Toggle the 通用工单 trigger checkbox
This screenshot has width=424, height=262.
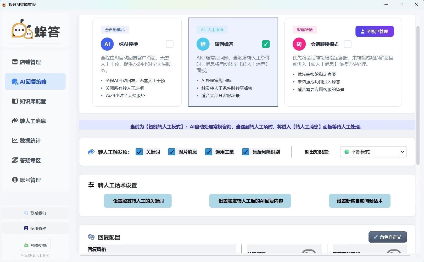209,152
